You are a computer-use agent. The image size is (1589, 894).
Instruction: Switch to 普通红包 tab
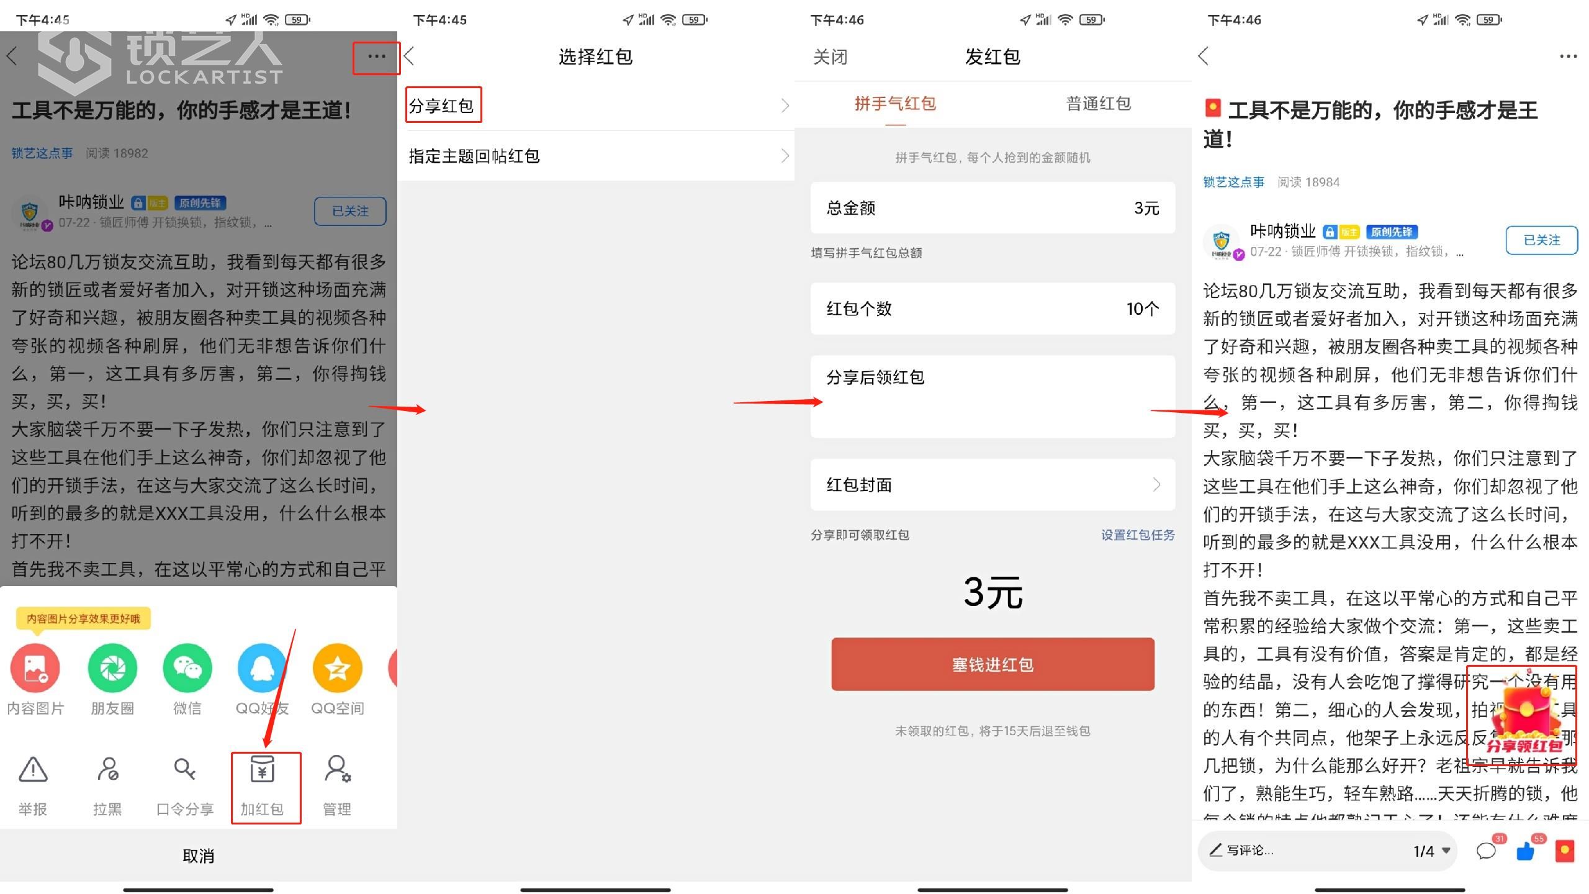pyautogui.click(x=1098, y=104)
